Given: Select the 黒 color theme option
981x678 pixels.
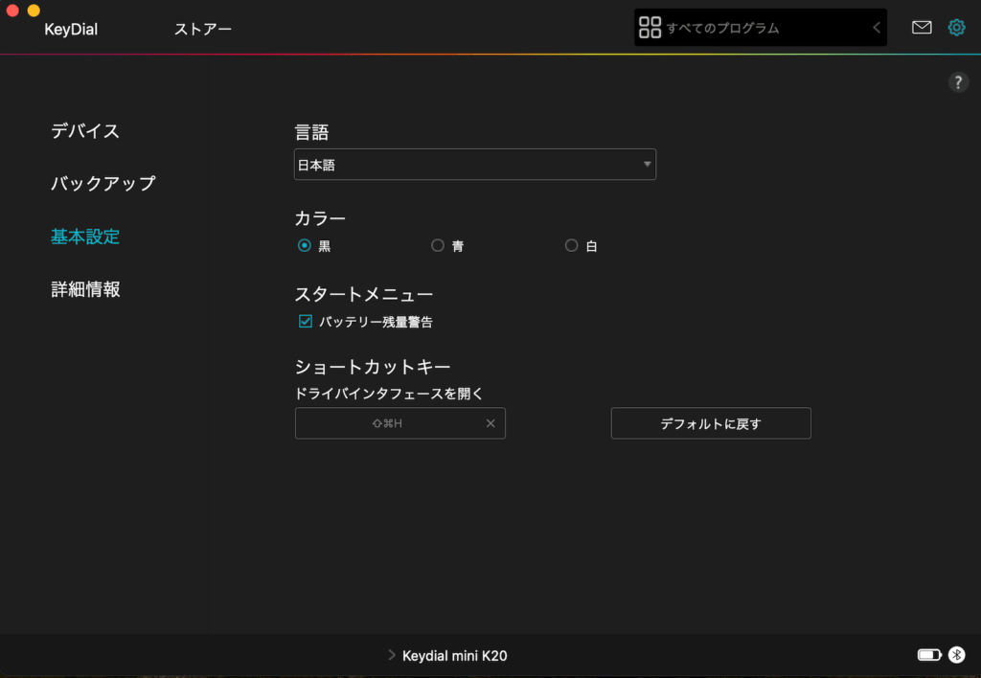Looking at the screenshot, I should point(305,245).
